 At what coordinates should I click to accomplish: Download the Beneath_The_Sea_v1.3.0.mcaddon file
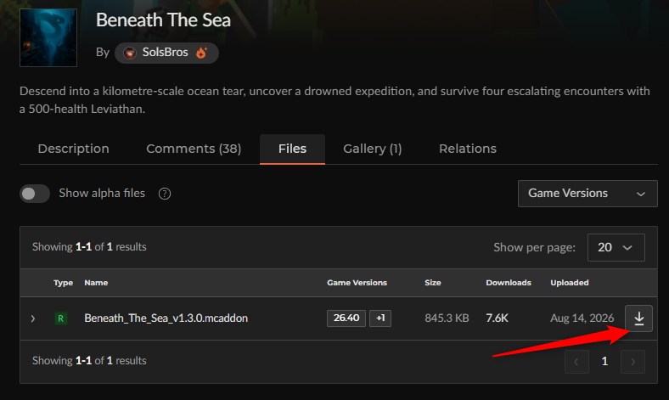point(638,318)
